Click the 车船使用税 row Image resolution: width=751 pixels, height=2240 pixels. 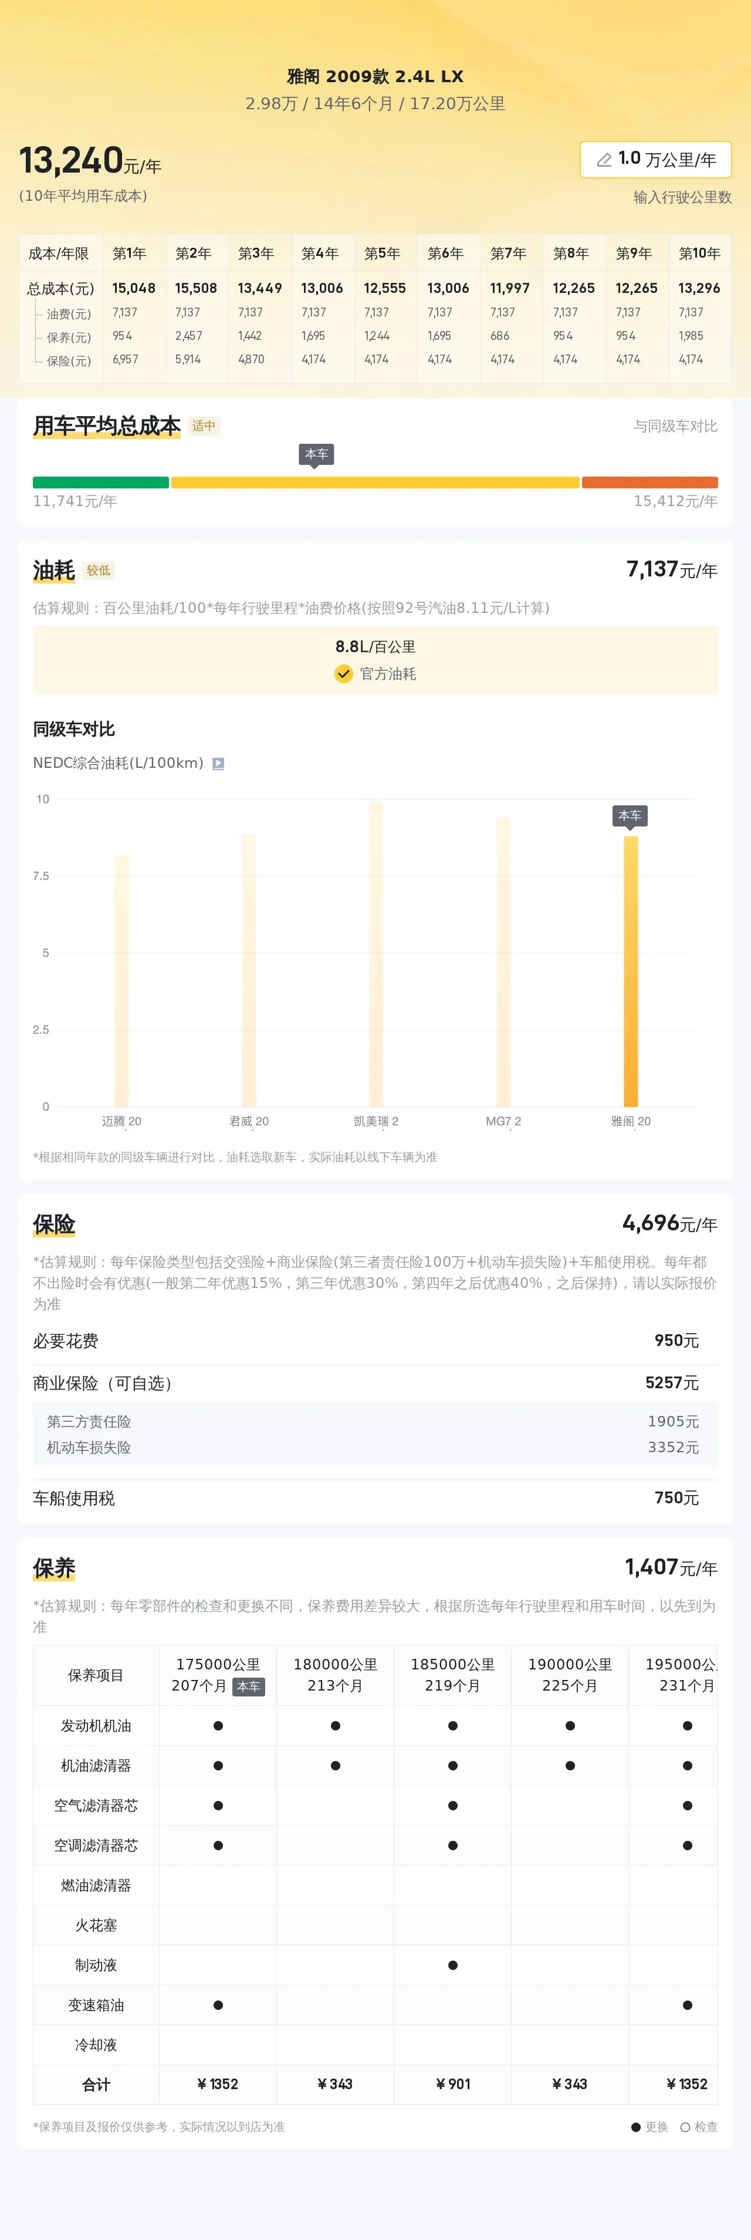(x=375, y=1498)
